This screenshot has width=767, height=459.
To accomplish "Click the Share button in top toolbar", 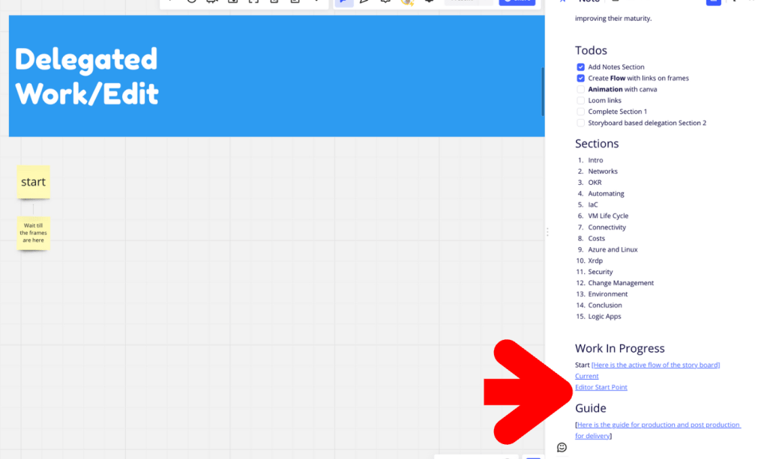I will click(517, 2).
